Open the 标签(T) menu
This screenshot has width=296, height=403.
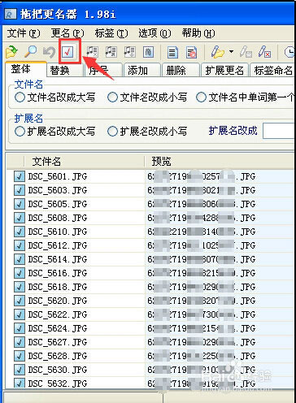(111, 33)
